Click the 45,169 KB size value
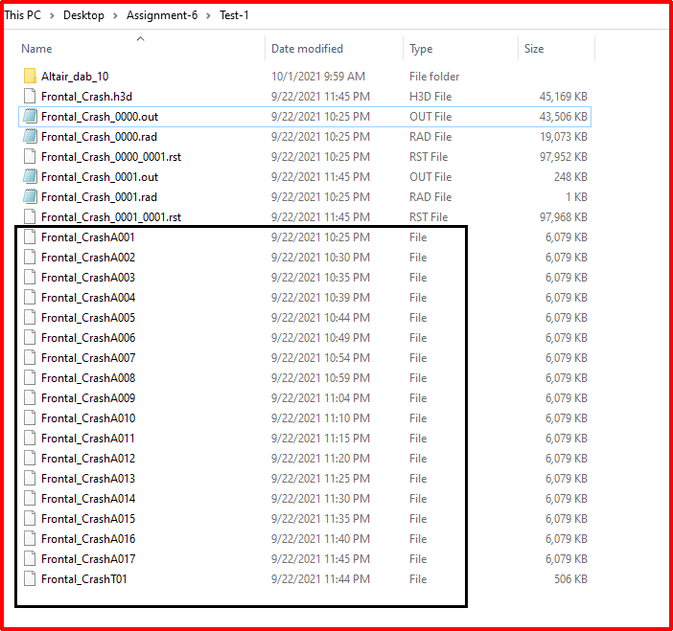The image size is (673, 631). (563, 97)
